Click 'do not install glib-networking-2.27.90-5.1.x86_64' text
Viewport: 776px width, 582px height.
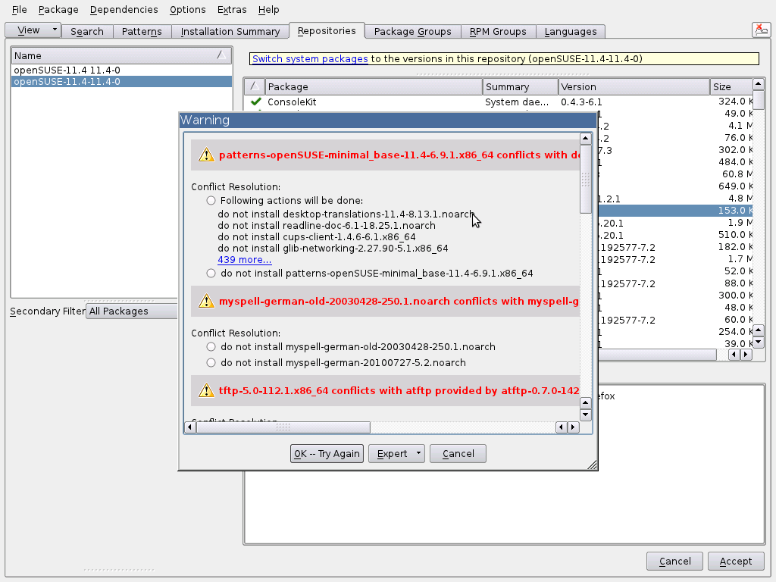[x=333, y=248]
